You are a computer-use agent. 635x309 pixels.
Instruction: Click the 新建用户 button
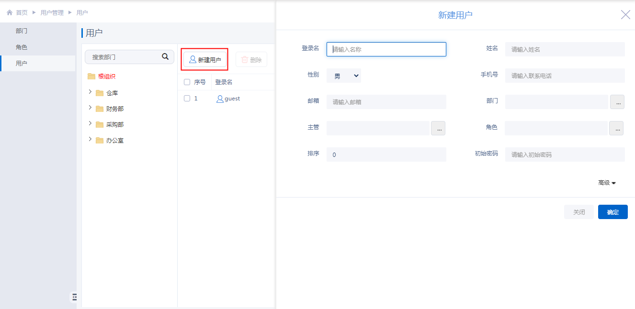coord(205,60)
